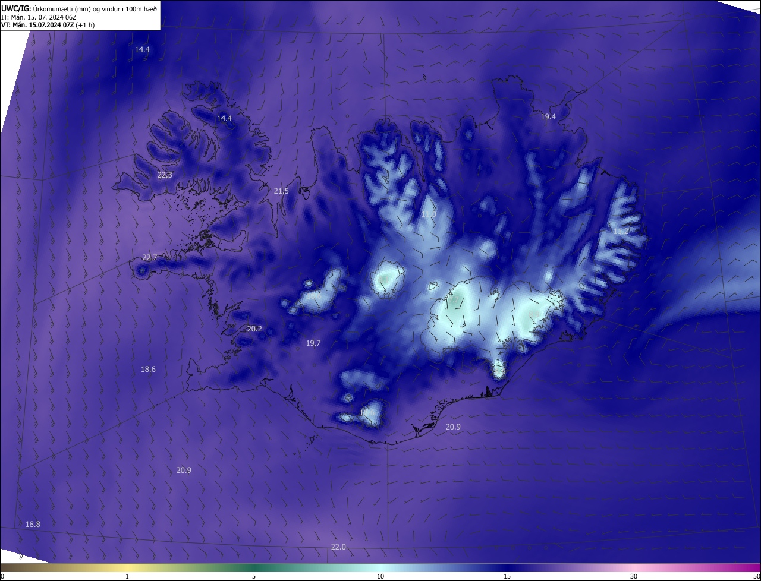Click the 20.2 value label

254,329
